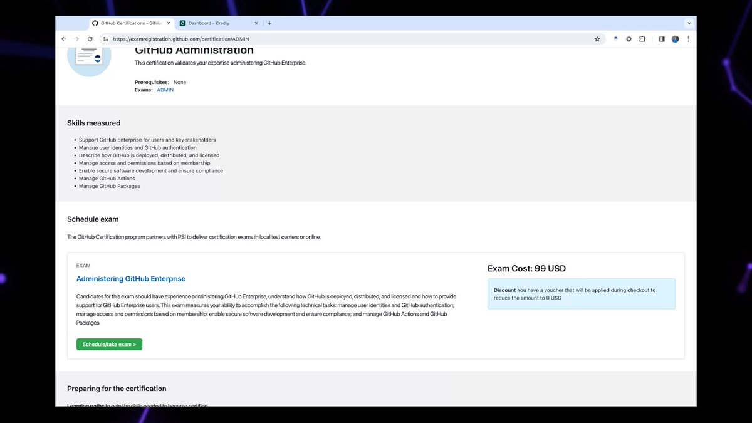Image resolution: width=752 pixels, height=423 pixels.
Task: Click the 'Preparing for the certification' heading
Action: [117, 389]
